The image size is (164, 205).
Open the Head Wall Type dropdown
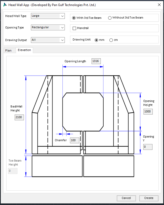point(48,16)
